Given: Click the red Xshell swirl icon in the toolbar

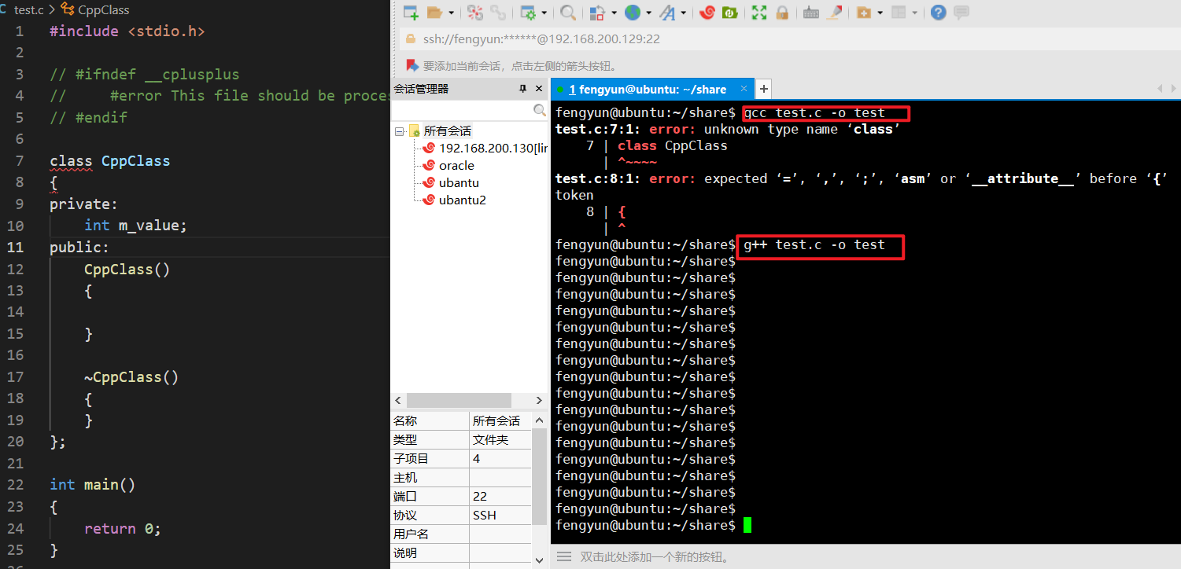Looking at the screenshot, I should [707, 13].
